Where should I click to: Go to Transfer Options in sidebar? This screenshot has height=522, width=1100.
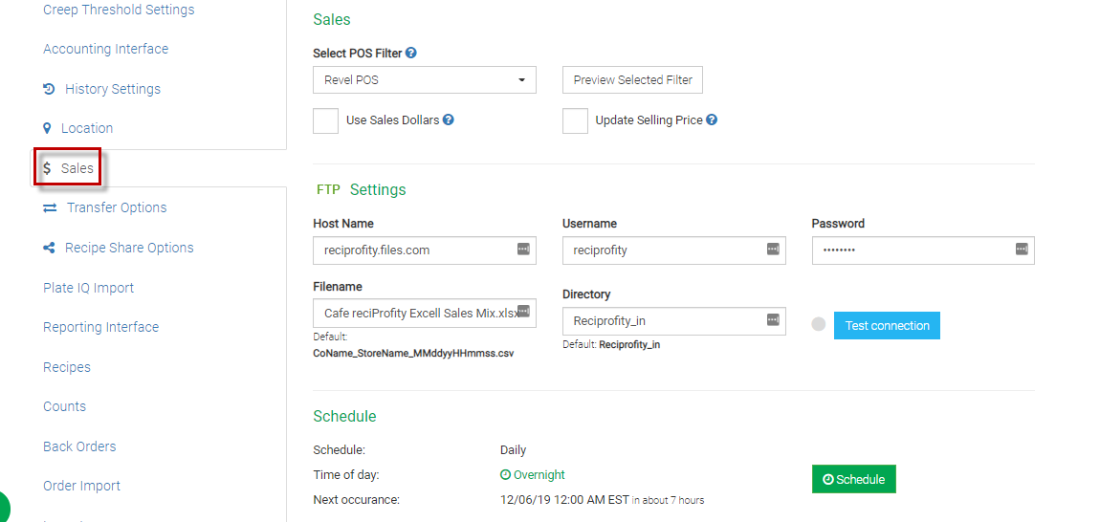point(116,207)
